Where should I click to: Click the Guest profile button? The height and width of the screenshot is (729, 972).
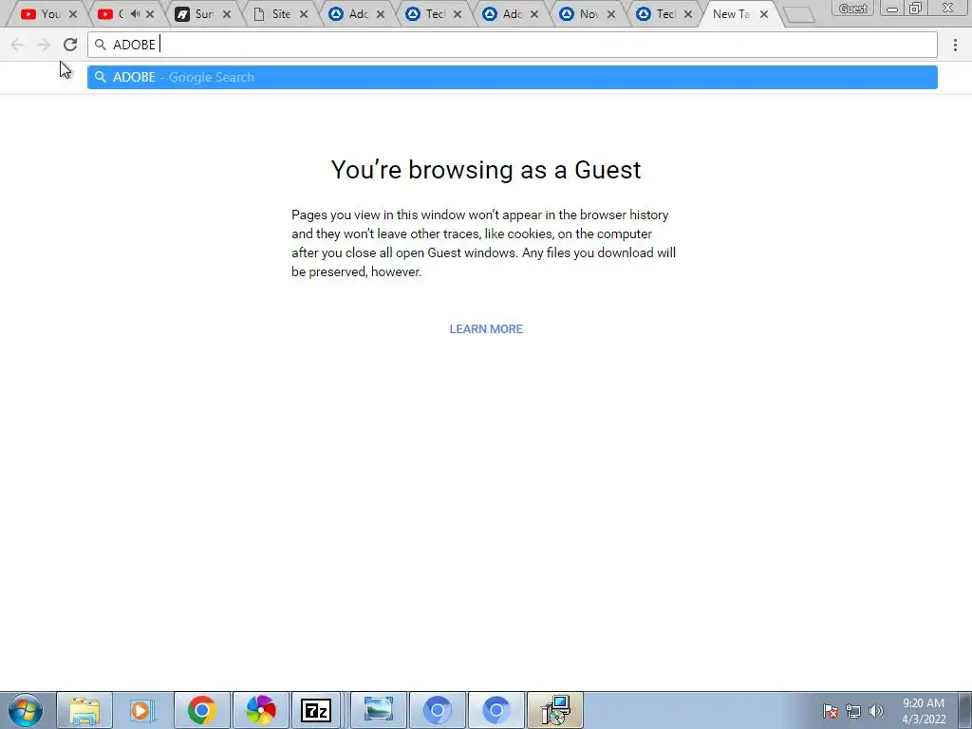pyautogui.click(x=853, y=8)
